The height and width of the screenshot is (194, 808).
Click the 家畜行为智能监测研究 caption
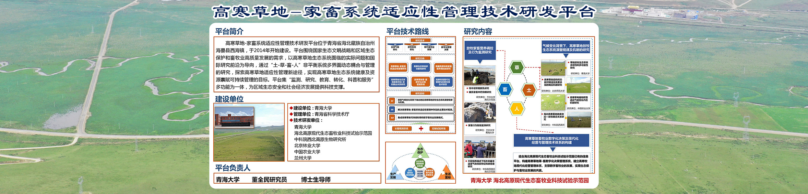point(479,125)
